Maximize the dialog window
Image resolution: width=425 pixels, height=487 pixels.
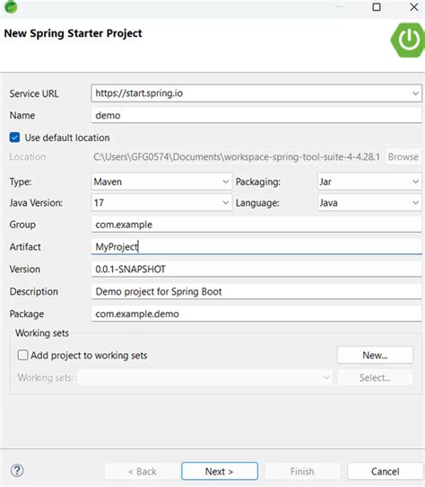[x=377, y=7]
